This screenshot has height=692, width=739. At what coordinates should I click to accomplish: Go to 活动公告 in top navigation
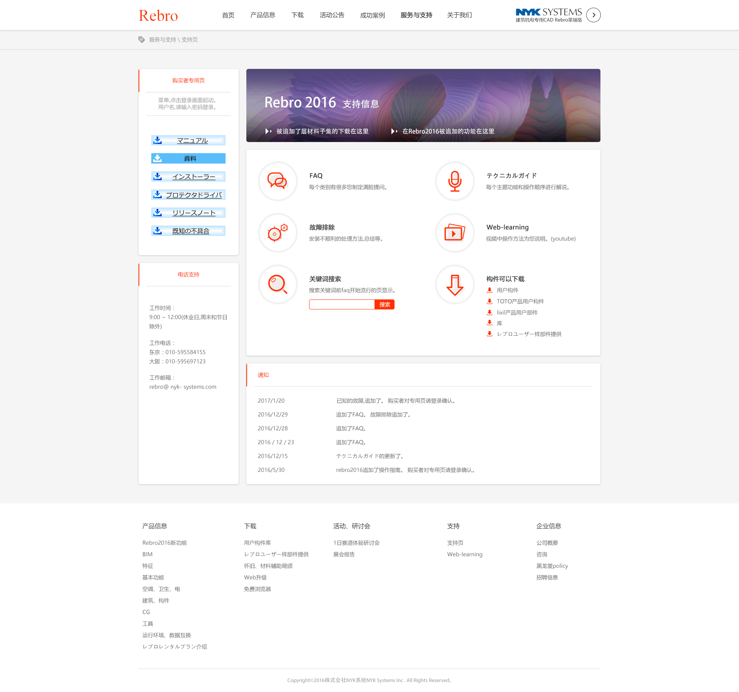point(332,15)
